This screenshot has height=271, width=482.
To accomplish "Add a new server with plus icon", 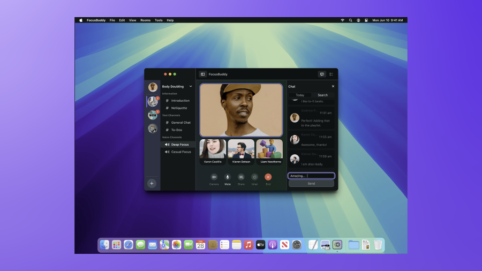I will tap(152, 183).
